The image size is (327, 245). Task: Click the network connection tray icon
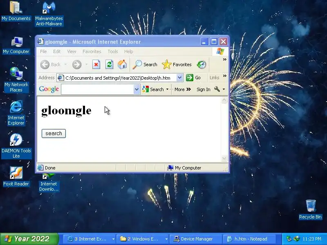pos(296,239)
